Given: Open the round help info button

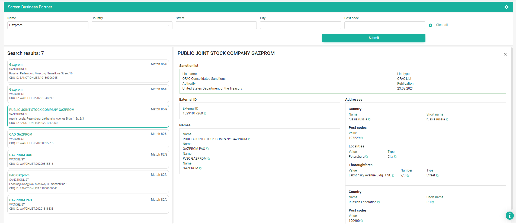Looking at the screenshot, I should click(509, 216).
